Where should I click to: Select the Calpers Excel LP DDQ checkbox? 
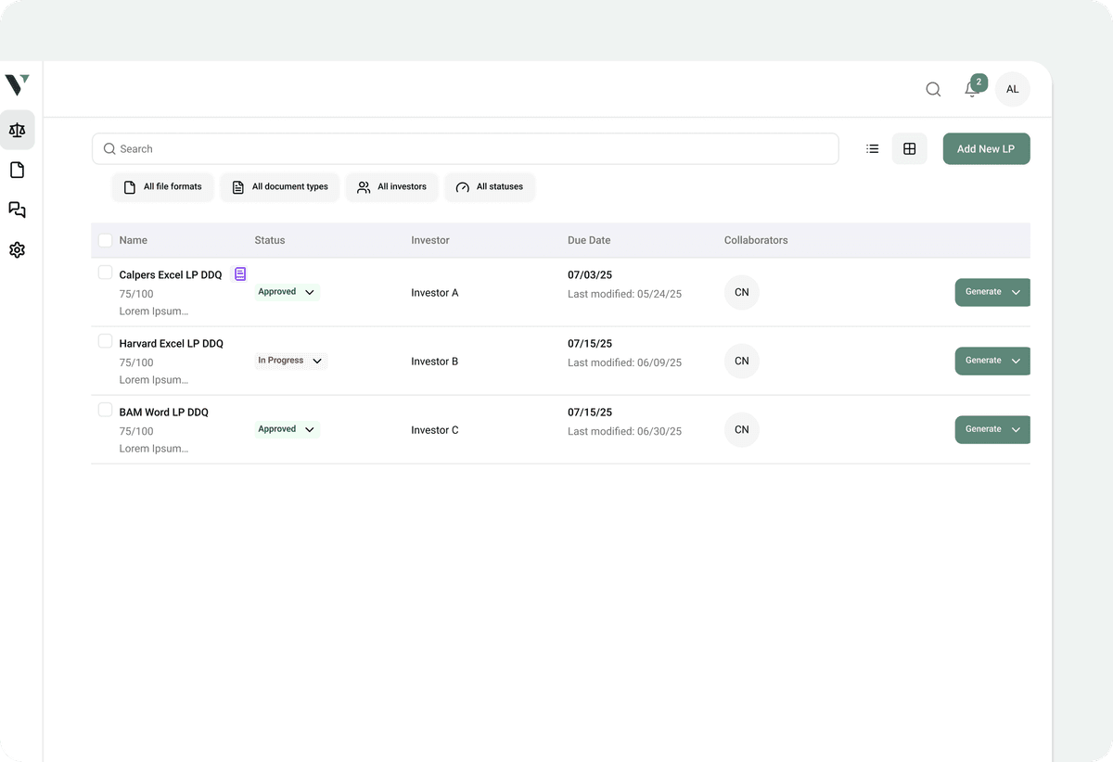[105, 272]
